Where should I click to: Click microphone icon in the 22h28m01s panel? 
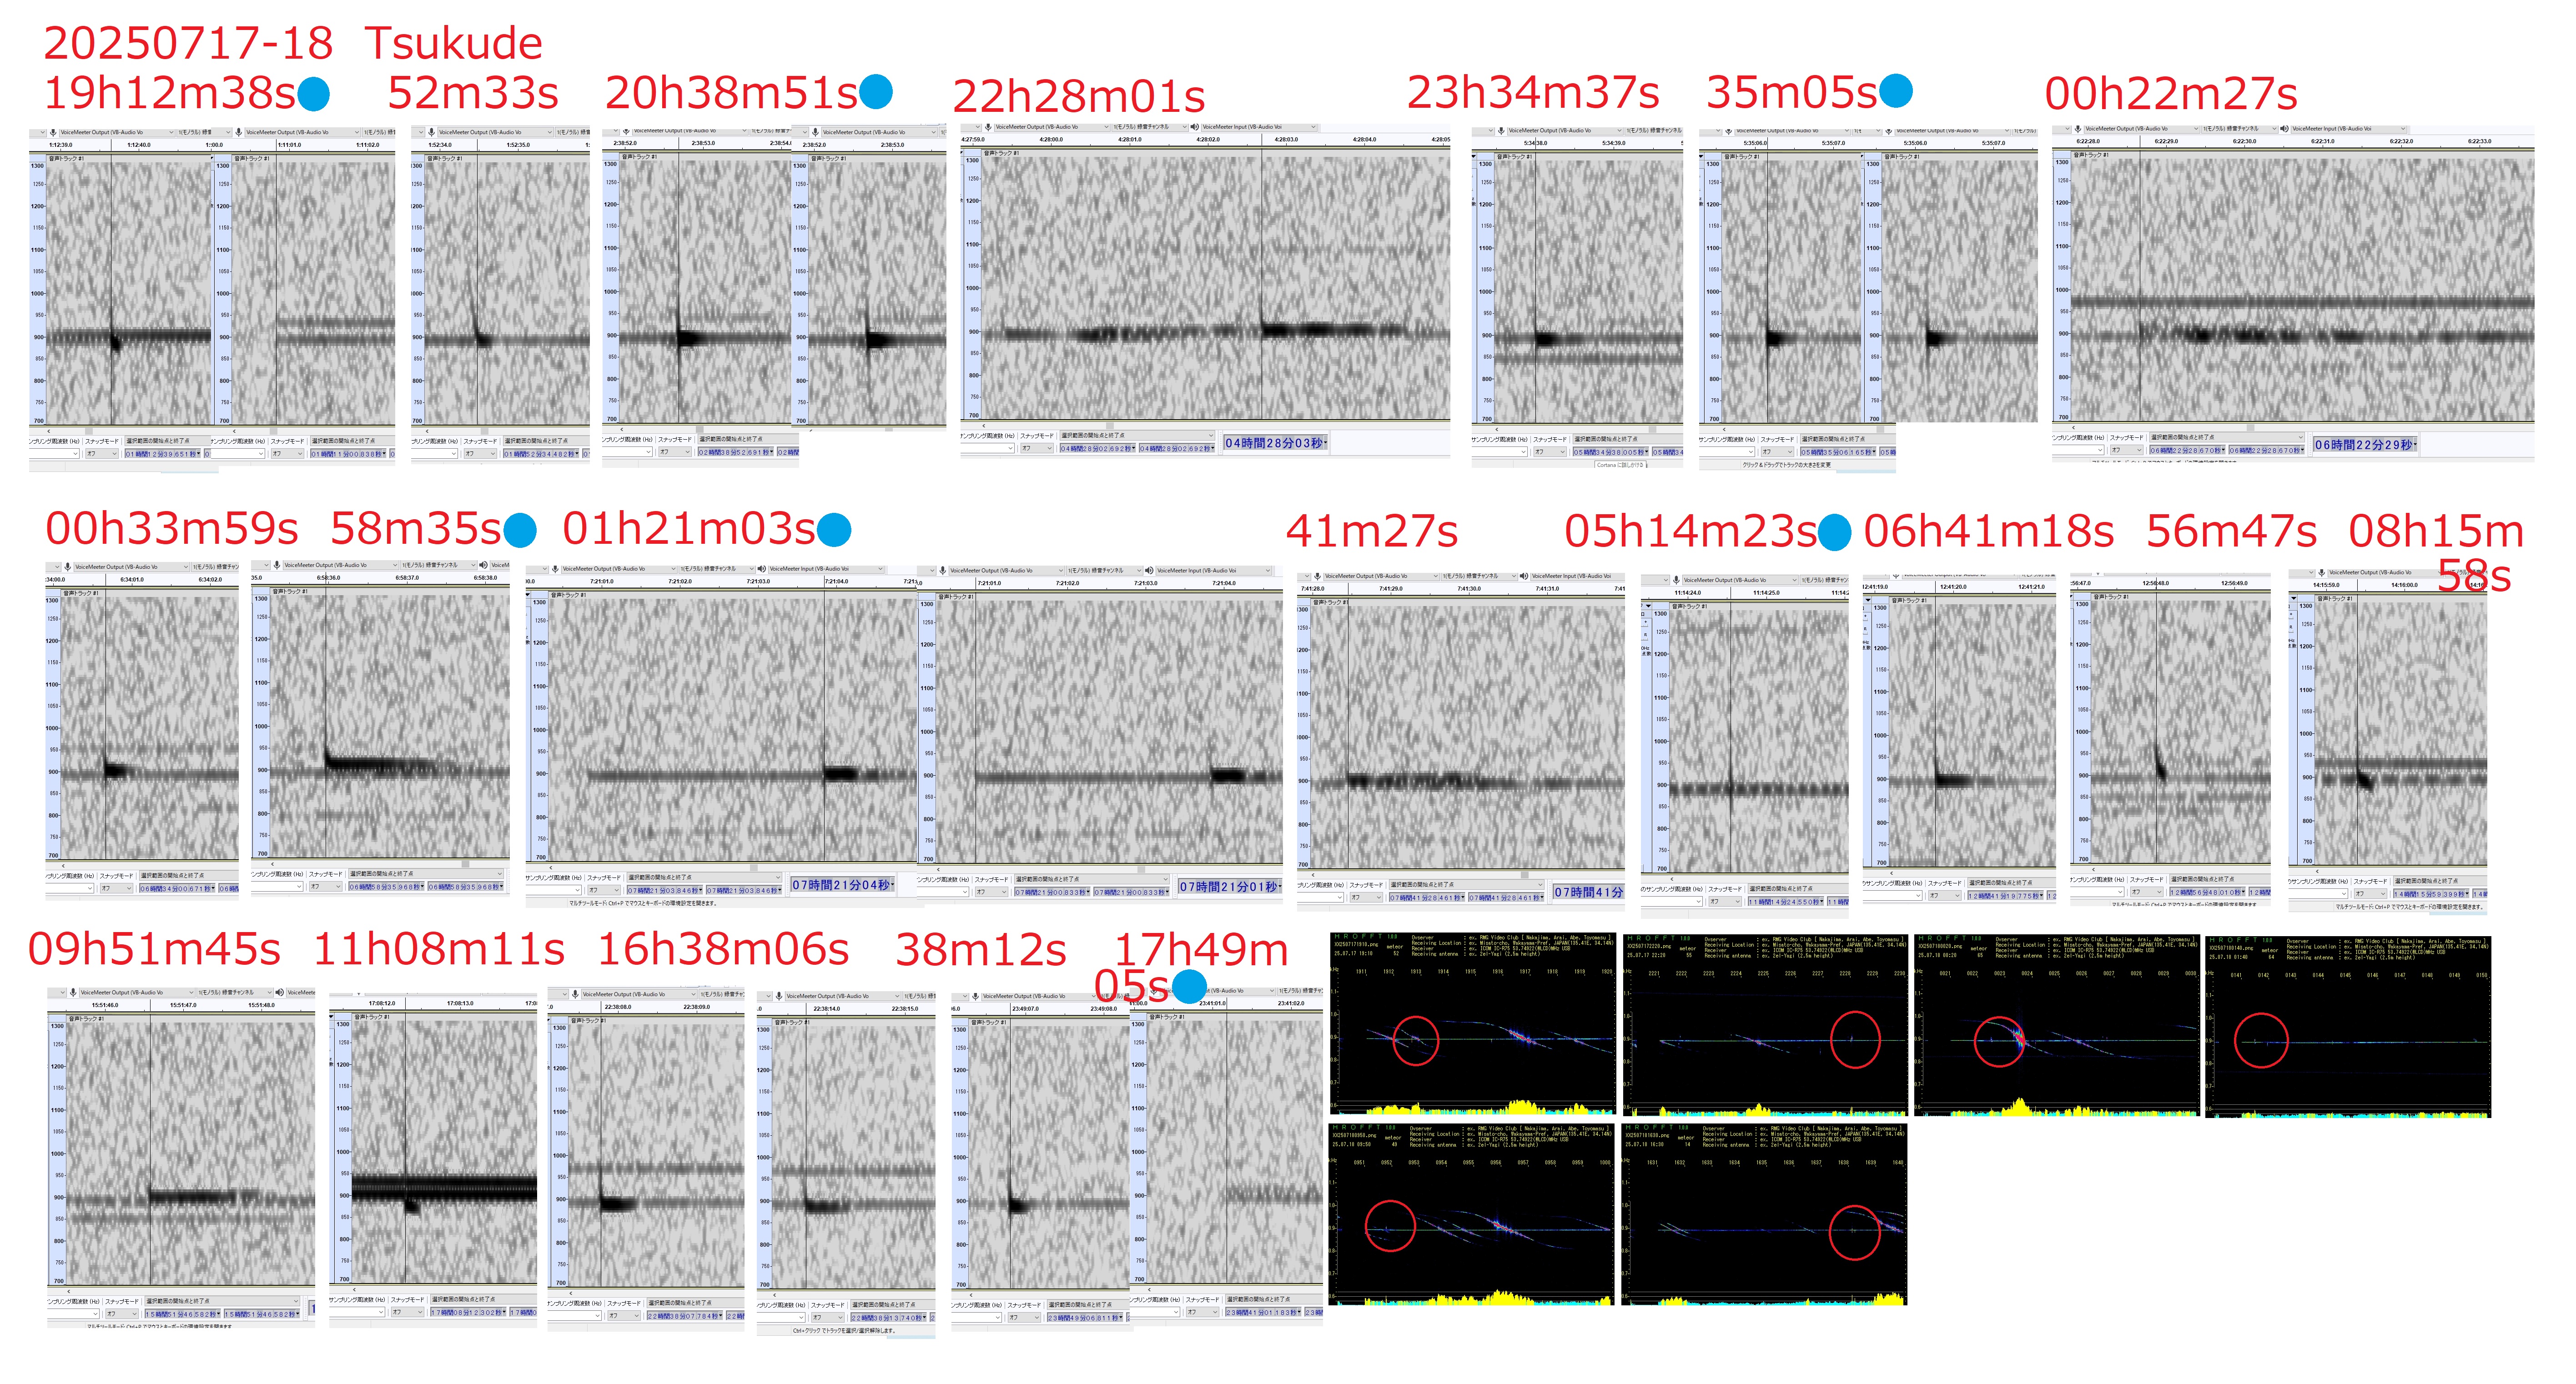tap(988, 127)
